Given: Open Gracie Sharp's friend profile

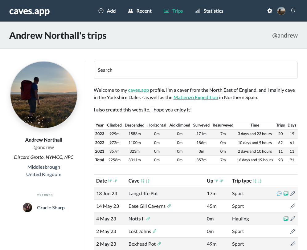Looking at the screenshot, I should pos(51,208).
